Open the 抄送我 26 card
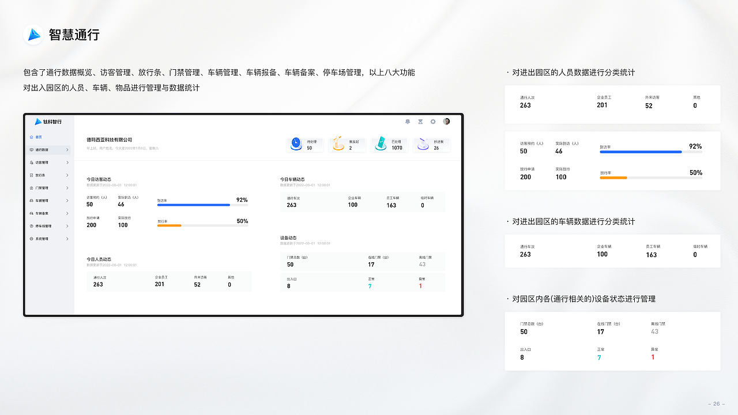The height and width of the screenshot is (415, 738). [432, 145]
